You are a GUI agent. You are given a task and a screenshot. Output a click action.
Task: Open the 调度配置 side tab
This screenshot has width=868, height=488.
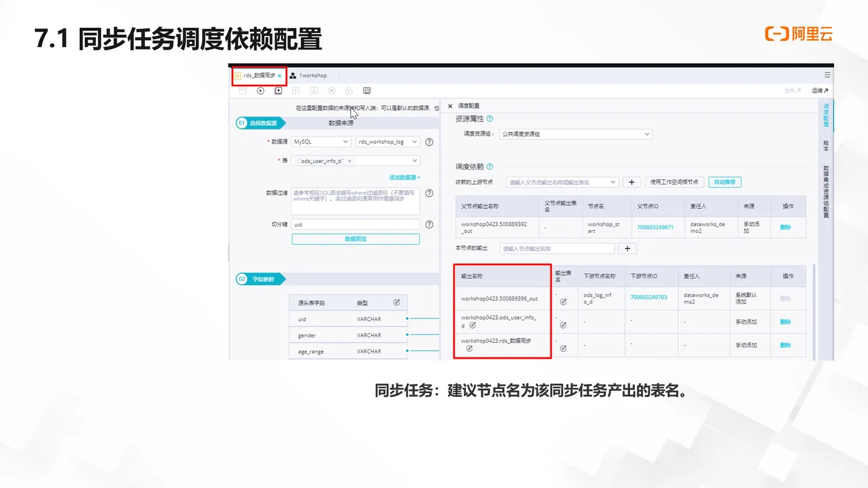(x=826, y=115)
